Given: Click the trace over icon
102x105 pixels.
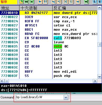Looking at the screenshot, I should tap(71, 2).
